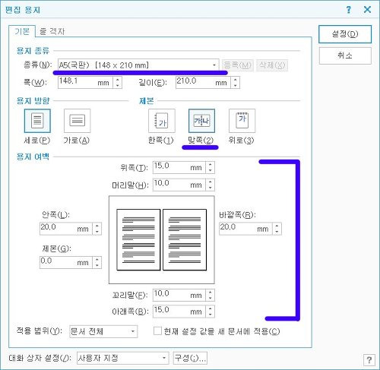Switch to the 기본 tab

(x=22, y=31)
